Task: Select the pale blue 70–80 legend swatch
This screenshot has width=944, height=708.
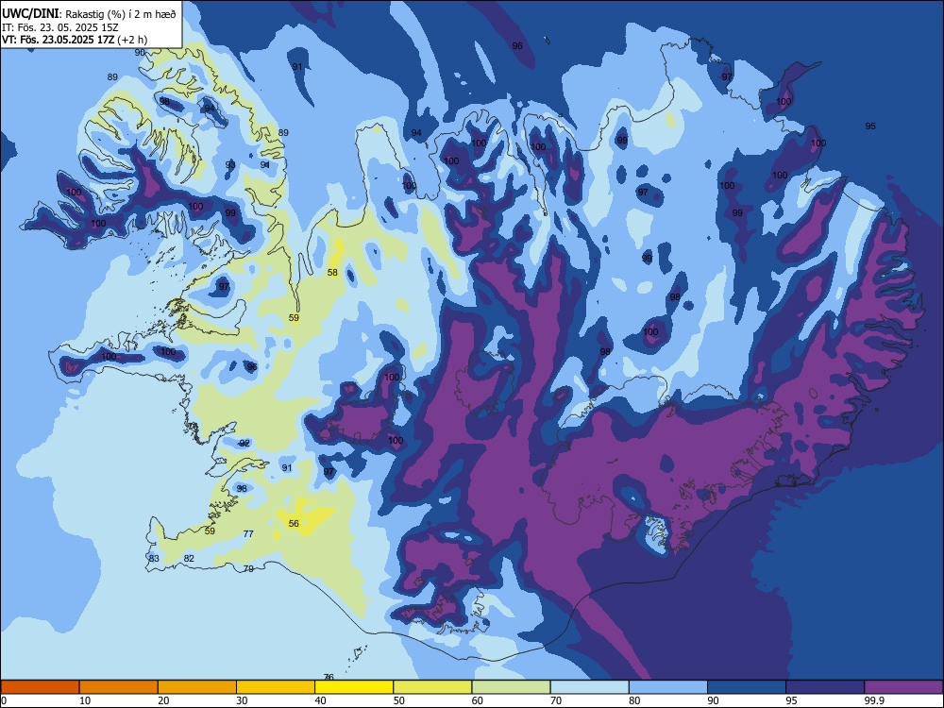Action: (x=589, y=687)
